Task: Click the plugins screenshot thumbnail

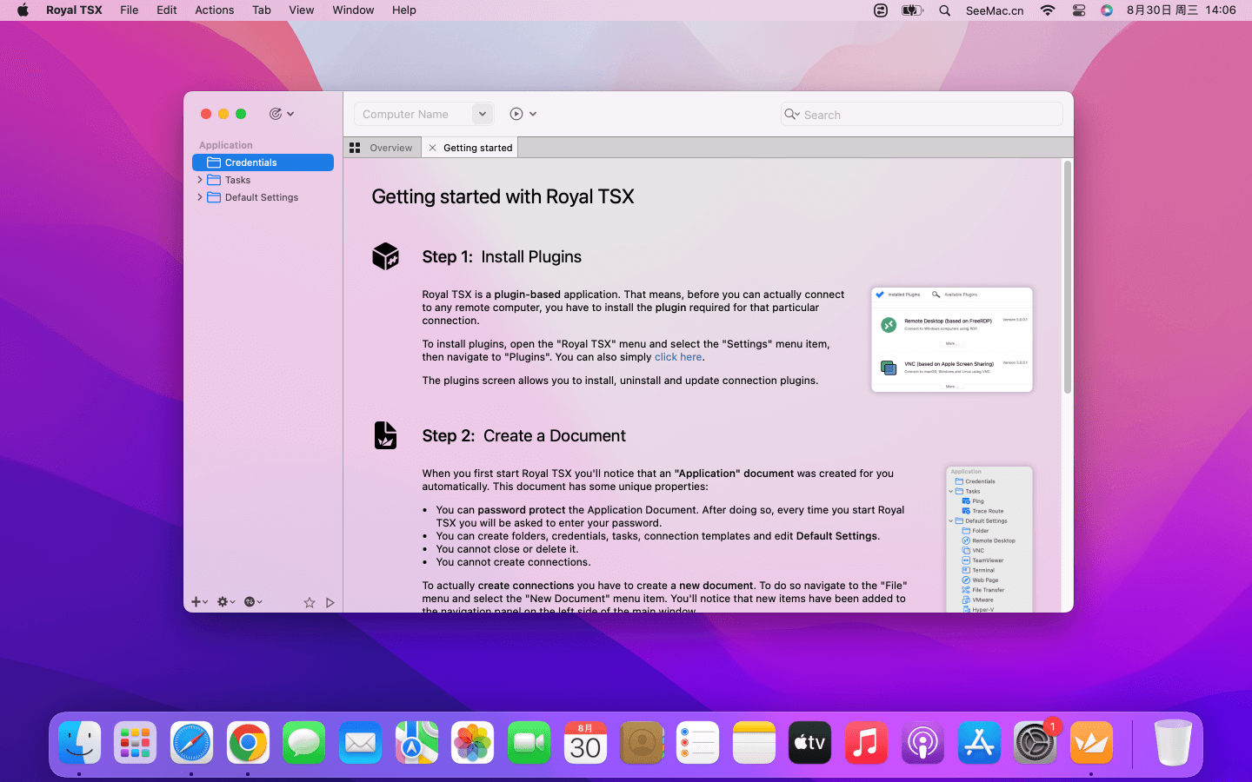Action: tap(951, 340)
